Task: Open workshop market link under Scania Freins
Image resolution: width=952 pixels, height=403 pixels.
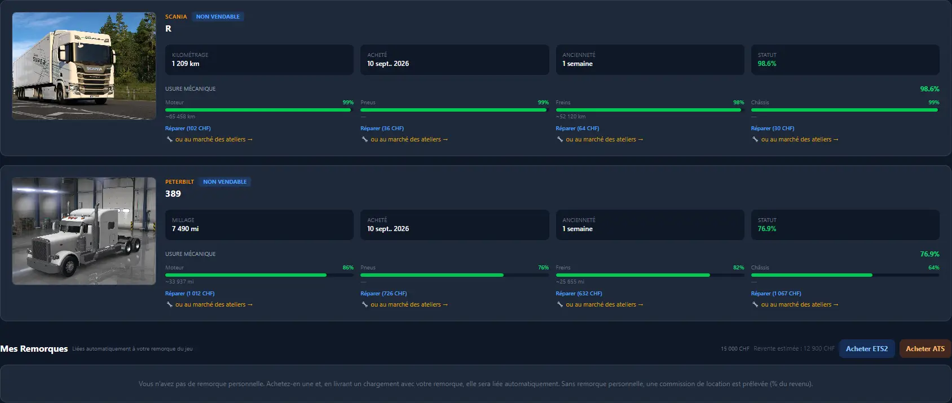Action: point(604,139)
